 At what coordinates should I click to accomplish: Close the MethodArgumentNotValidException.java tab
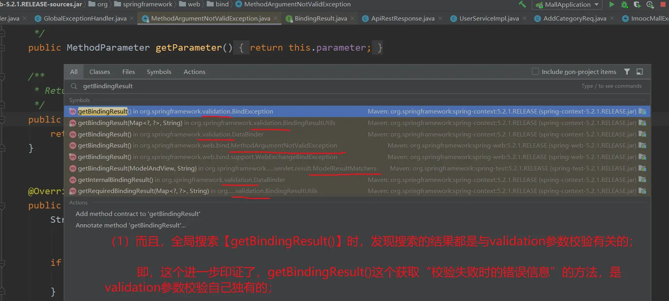pos(276,19)
